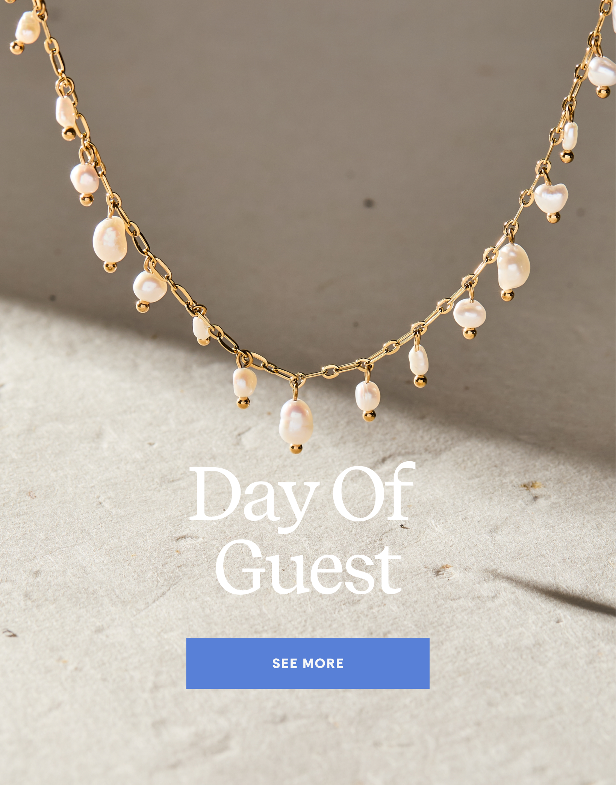This screenshot has width=616, height=785.
Task: Click the large oval pearl on the left strand
Action: click(110, 239)
